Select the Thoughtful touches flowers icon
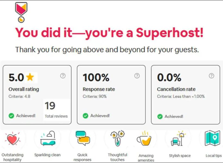Screen dimensions: 223x163 [x=117, y=138]
